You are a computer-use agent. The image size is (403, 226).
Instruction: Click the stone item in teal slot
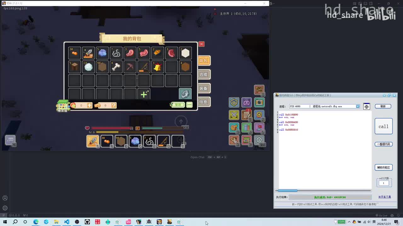coord(185,94)
